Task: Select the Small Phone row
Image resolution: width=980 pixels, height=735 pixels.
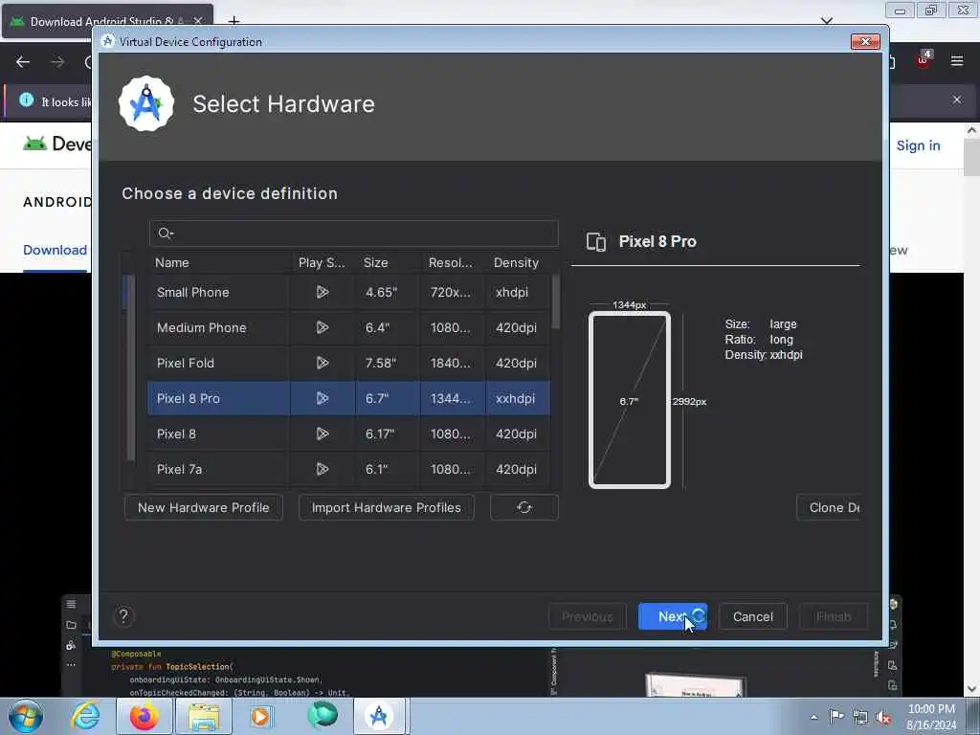Action: [348, 292]
